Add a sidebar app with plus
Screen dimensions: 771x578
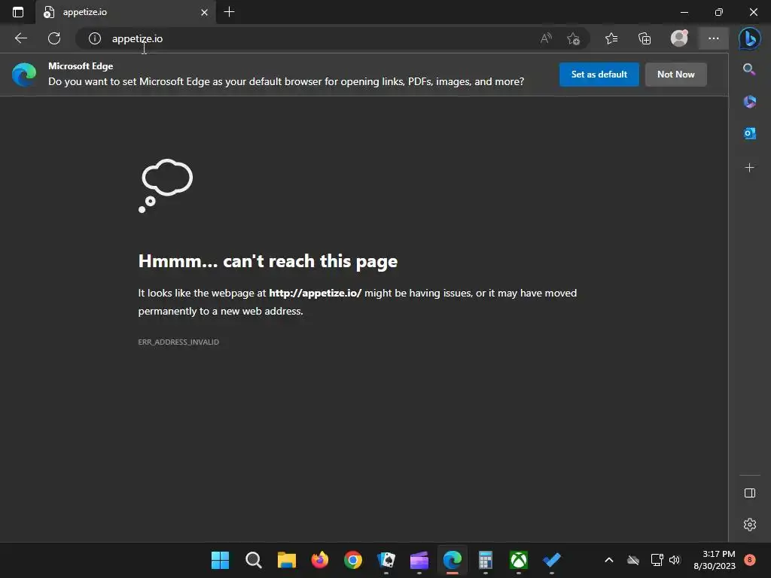click(749, 168)
